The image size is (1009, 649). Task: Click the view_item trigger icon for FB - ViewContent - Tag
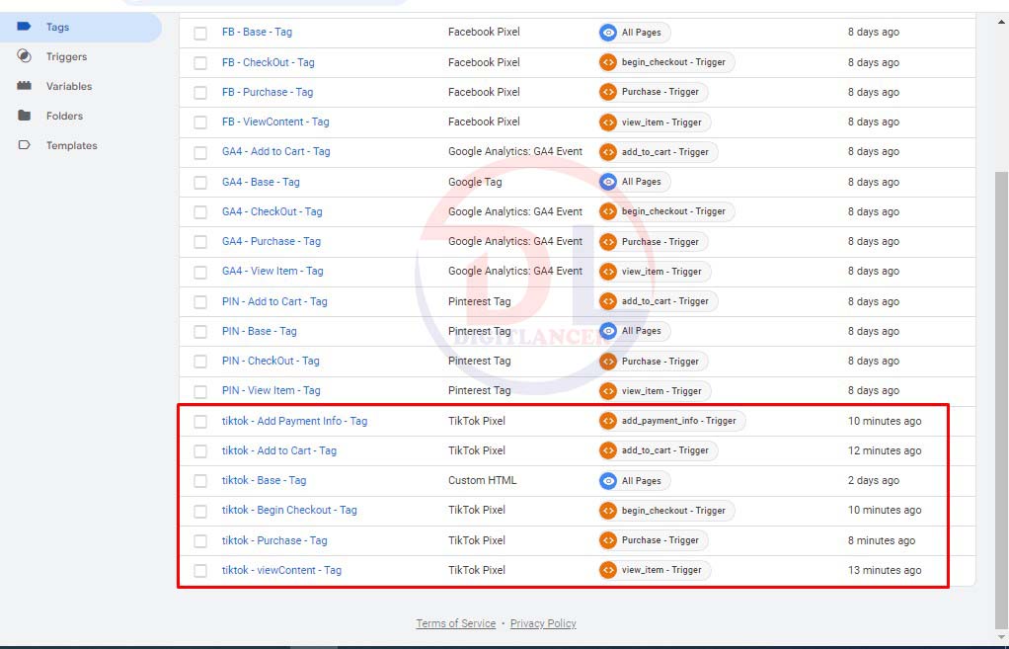(607, 122)
